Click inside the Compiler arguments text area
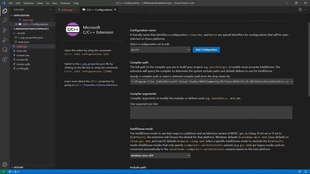The width and height of the screenshot is (310, 174). [211, 113]
